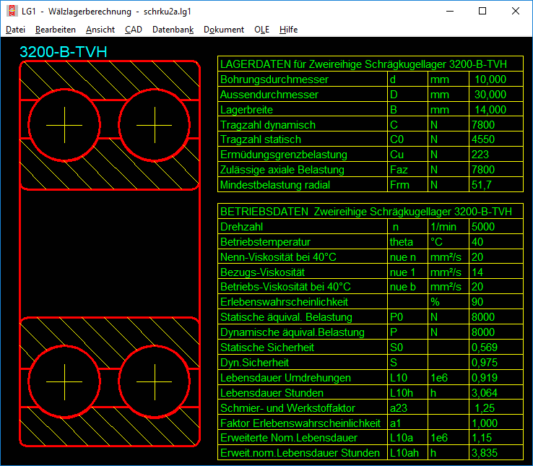Image resolution: width=533 pixels, height=466 pixels.
Task: Click the Faktor Erlebenswahrscheinlichkeit value 1,000
Action: tap(485, 423)
